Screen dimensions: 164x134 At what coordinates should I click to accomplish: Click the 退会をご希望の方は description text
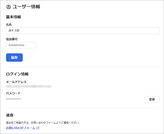tap(43, 123)
